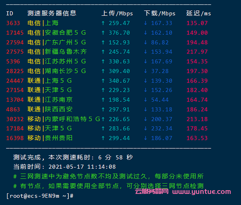Screen dimensions: 241x205
Task: Click server ID 17145 in the list
Action: (15, 33)
